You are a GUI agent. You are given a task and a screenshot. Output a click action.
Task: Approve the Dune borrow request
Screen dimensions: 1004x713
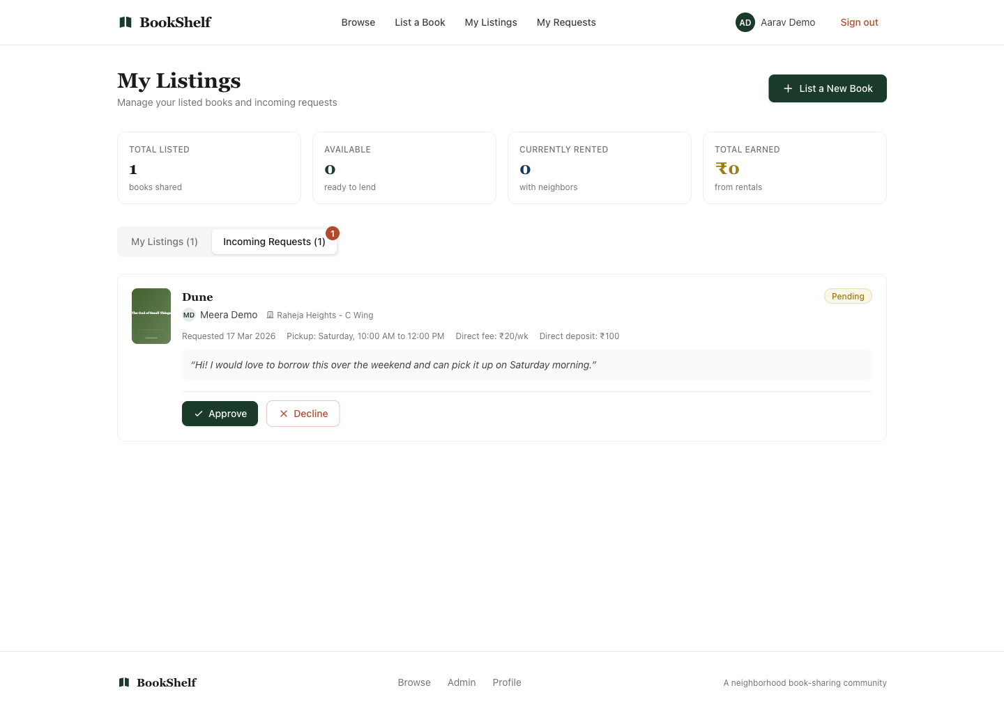pyautogui.click(x=220, y=414)
